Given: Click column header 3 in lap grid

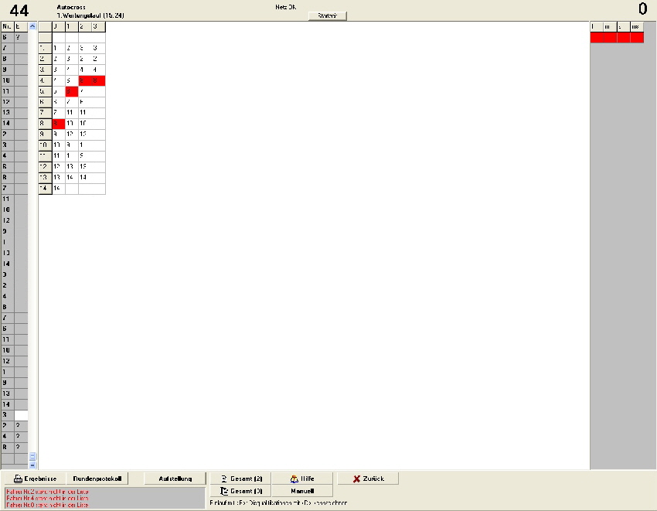Looking at the screenshot, I should (98, 26).
